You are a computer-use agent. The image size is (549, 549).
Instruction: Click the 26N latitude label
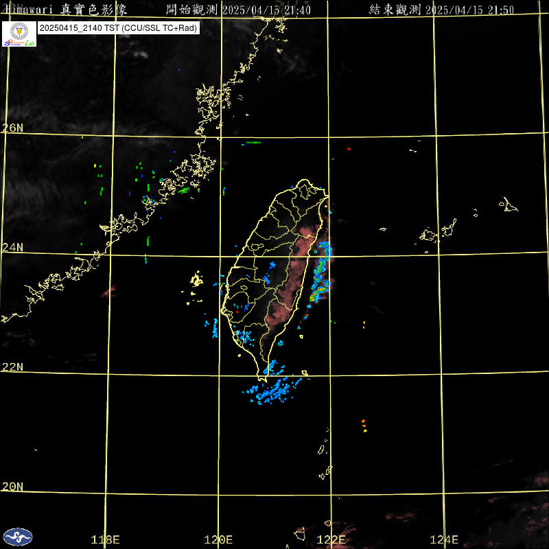click(x=12, y=128)
